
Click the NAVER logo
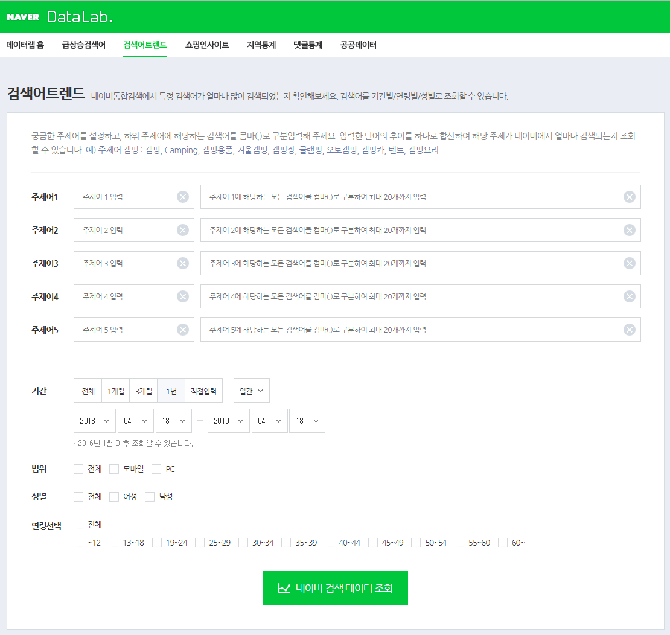pyautogui.click(x=23, y=17)
